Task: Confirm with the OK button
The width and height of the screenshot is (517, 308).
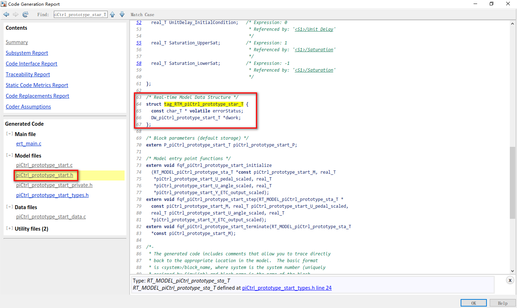Action: 474,303
